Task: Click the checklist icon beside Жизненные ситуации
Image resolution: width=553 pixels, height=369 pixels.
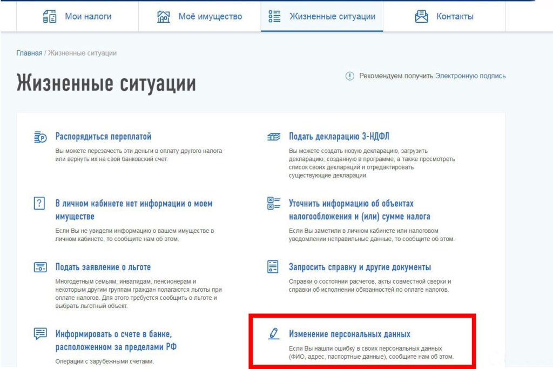Action: pos(274,16)
